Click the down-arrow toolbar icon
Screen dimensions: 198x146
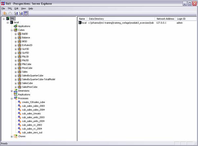(x=21, y=13)
